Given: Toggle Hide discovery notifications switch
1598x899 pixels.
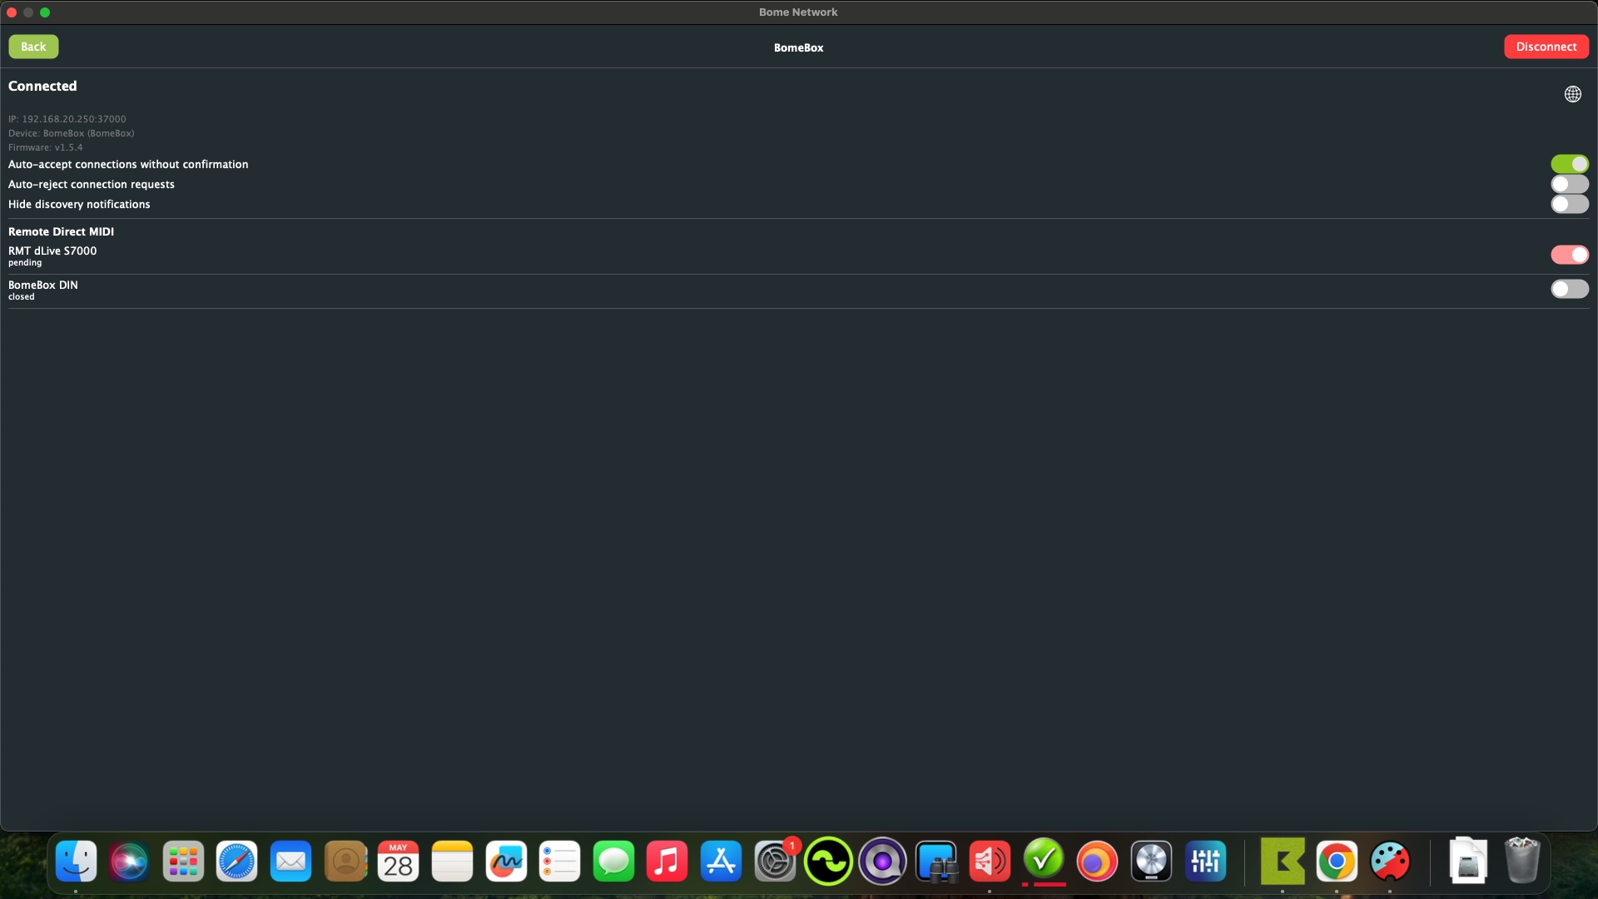Looking at the screenshot, I should tap(1570, 204).
